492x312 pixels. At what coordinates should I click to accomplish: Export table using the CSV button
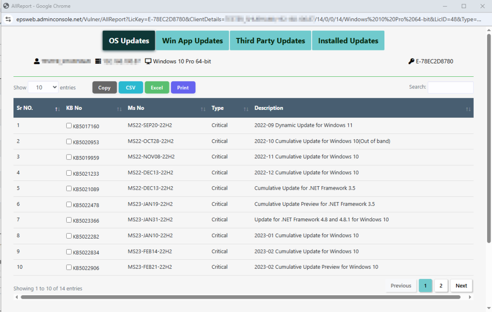click(131, 88)
